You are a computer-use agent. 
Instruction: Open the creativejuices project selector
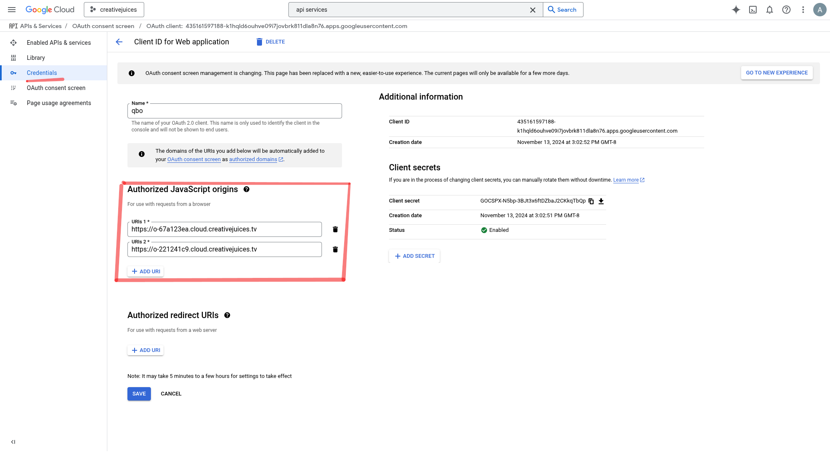(x=114, y=10)
